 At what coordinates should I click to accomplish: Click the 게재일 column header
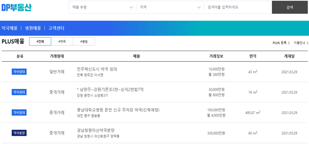(x=289, y=56)
